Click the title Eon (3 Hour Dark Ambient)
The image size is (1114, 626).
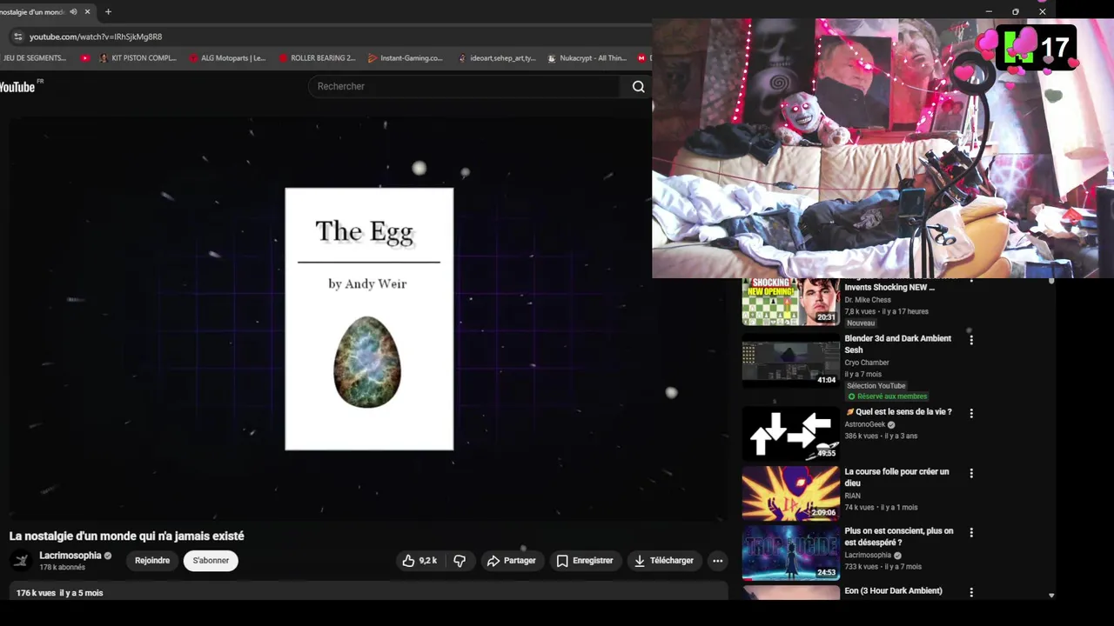(893, 591)
